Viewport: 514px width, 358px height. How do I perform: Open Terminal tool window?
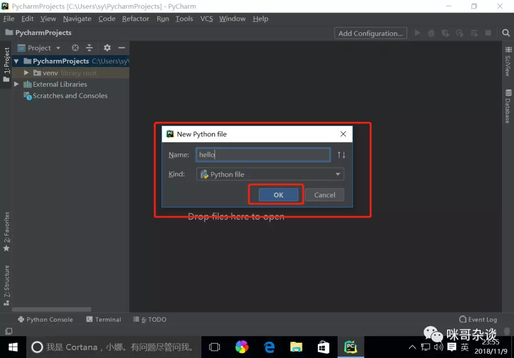[104, 319]
